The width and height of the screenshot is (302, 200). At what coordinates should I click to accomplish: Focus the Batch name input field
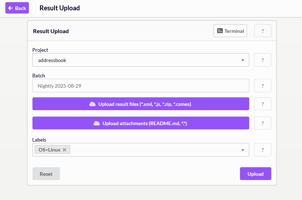(x=140, y=86)
